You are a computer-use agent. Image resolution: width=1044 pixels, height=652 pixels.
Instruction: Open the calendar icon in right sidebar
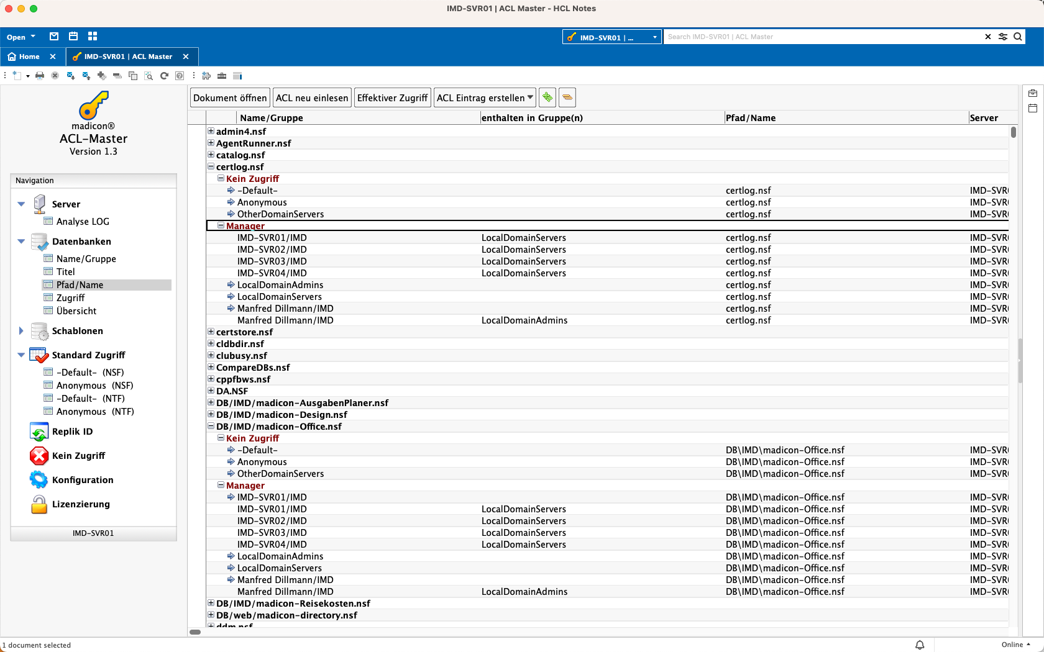point(1033,108)
